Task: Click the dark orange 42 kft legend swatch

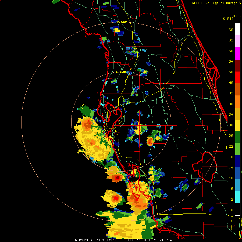Action: (x=237, y=89)
